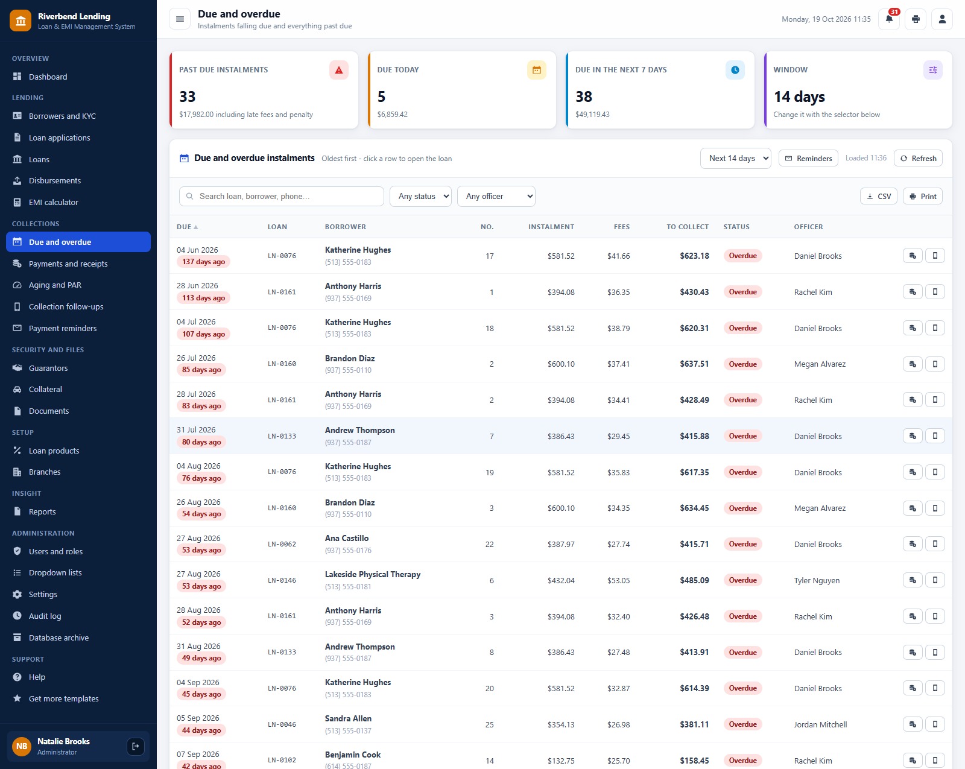Open the Audit log page
Screen dimensions: 965x769
tap(78, 616)
